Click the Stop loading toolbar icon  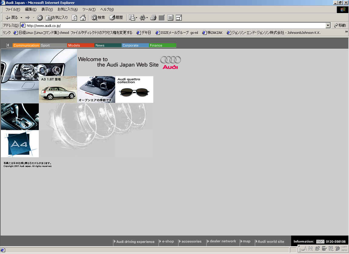coord(40,18)
